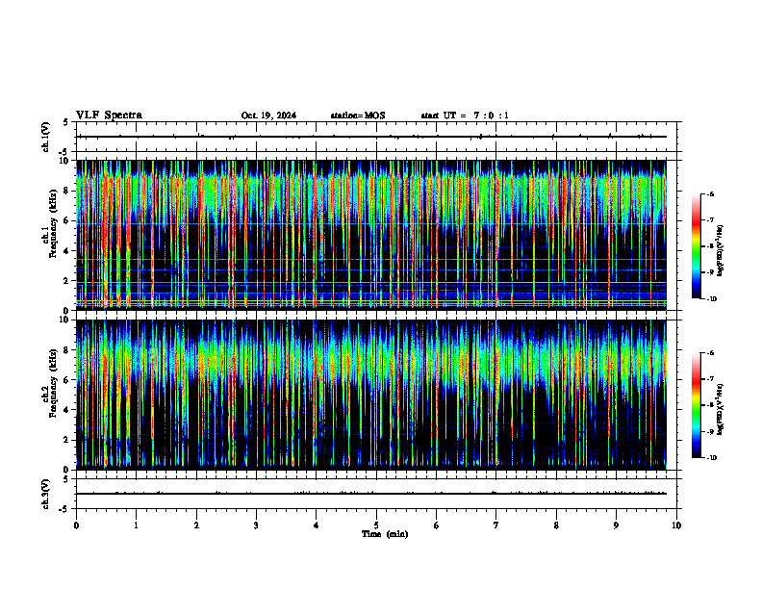Click the time axis tick label "1"
The image size is (762, 589).
(x=136, y=525)
